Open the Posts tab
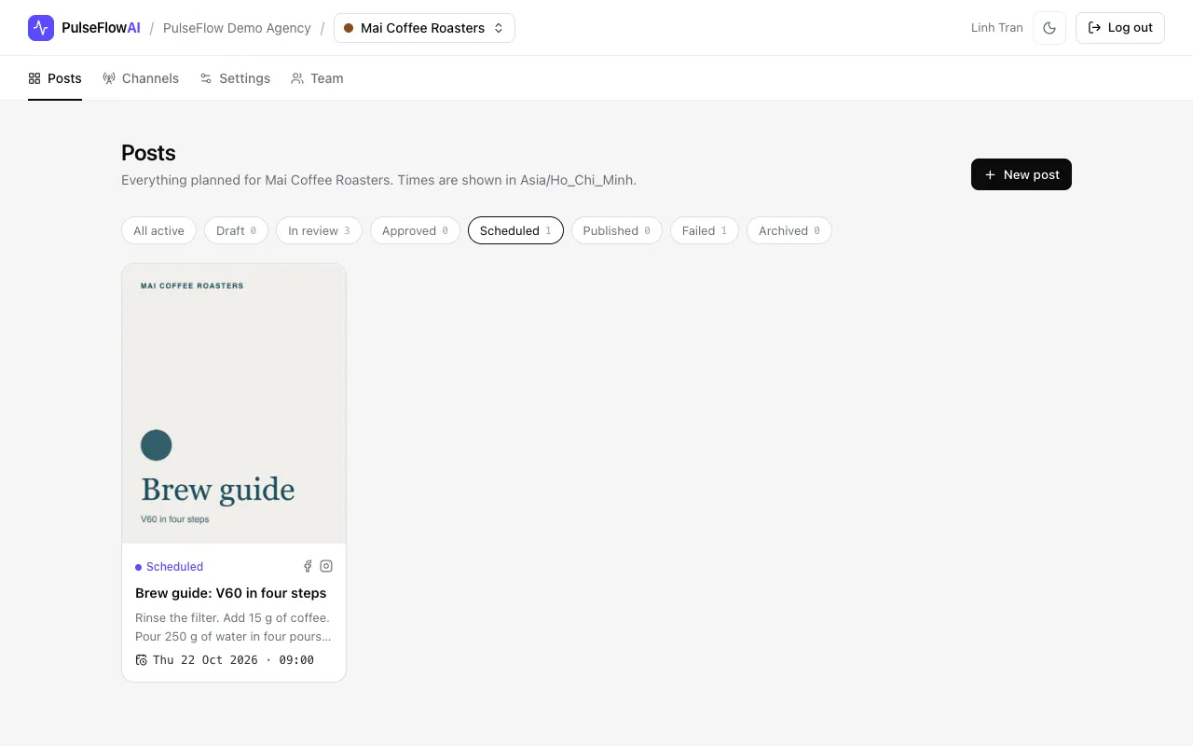The image size is (1193, 746). (55, 78)
